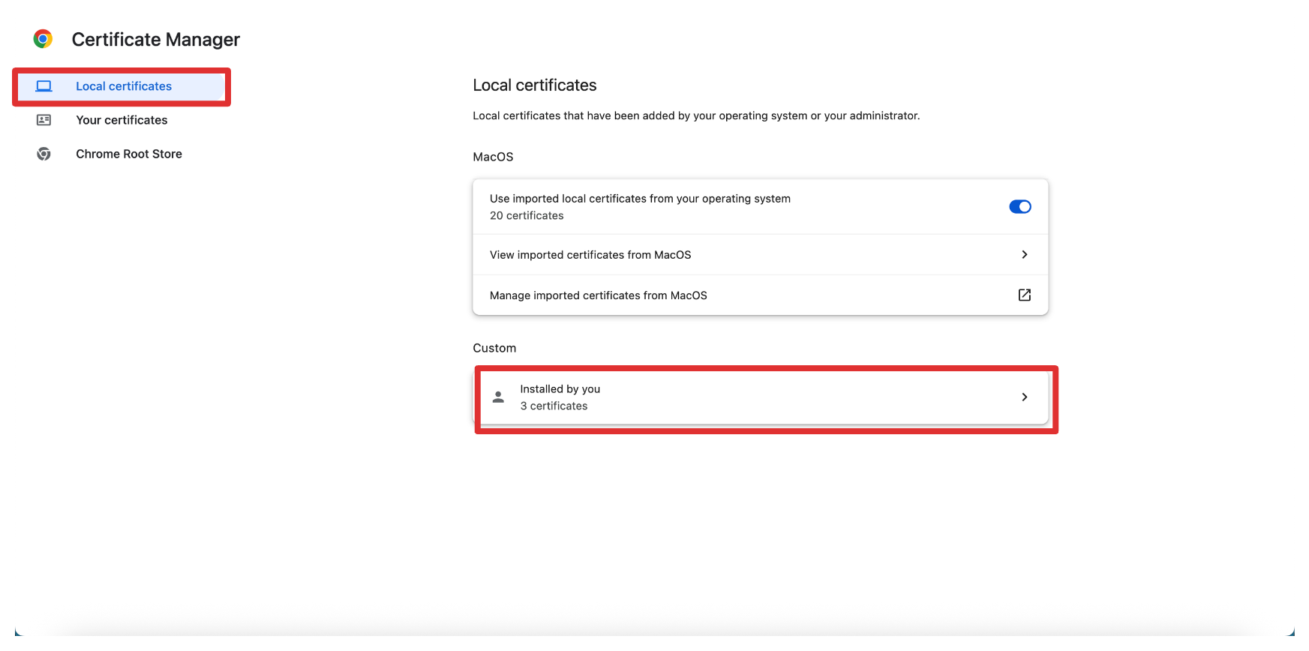This screenshot has height=651, width=1309.
Task: Click the Chrome logo icon
Action: (x=43, y=39)
